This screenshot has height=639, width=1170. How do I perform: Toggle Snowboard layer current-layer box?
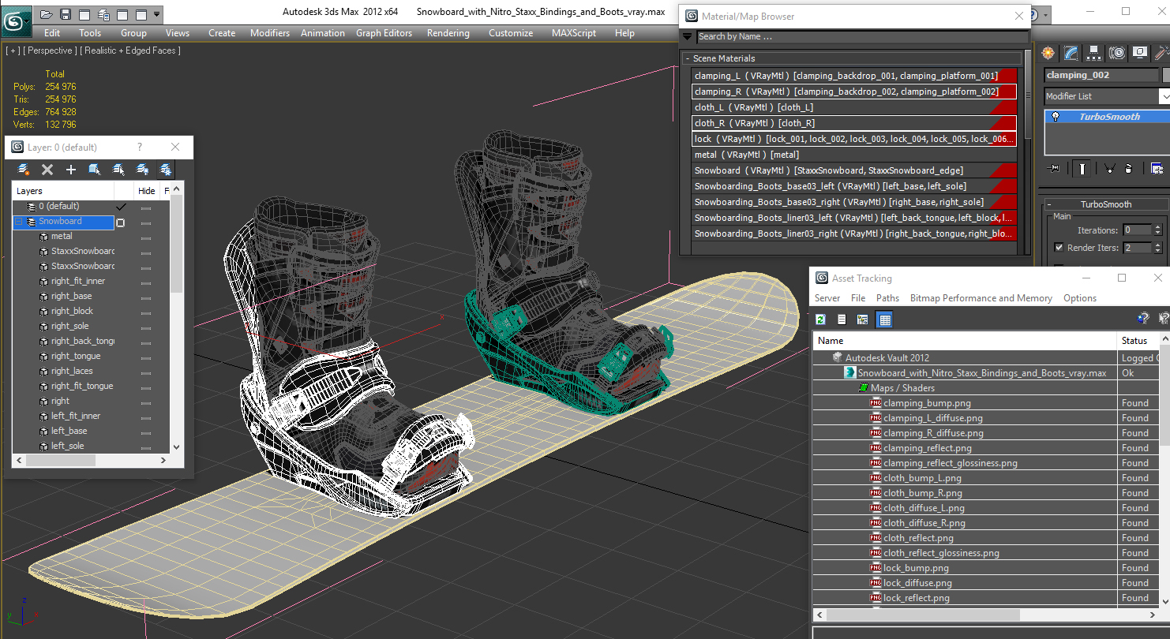click(x=121, y=222)
